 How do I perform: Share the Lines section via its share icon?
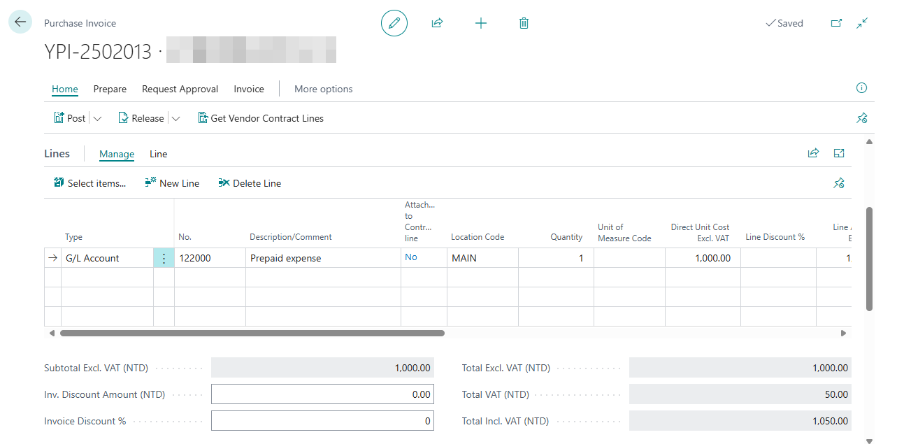[x=813, y=153]
